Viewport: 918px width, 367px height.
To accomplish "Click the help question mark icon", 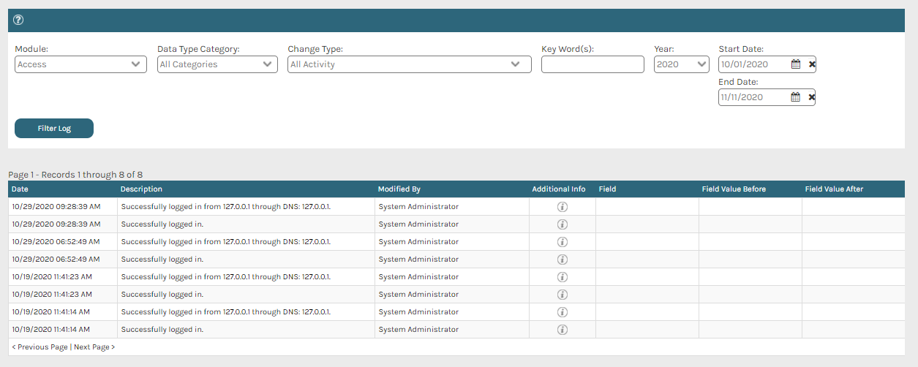I will click(19, 20).
